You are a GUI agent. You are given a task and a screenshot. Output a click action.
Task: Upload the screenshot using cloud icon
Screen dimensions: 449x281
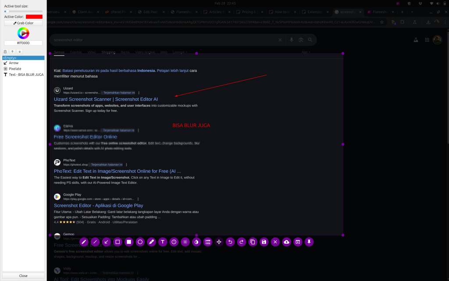pyautogui.click(x=287, y=242)
